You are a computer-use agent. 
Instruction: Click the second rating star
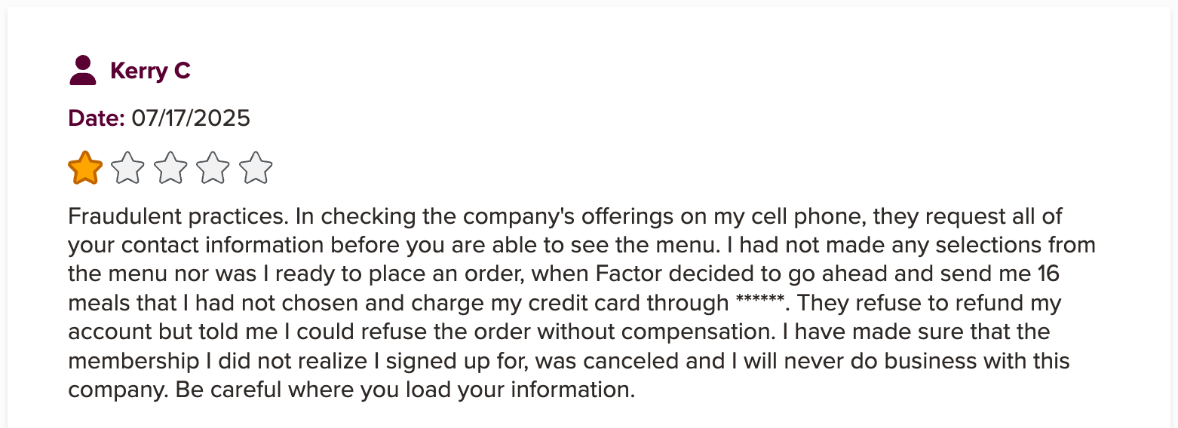(127, 168)
